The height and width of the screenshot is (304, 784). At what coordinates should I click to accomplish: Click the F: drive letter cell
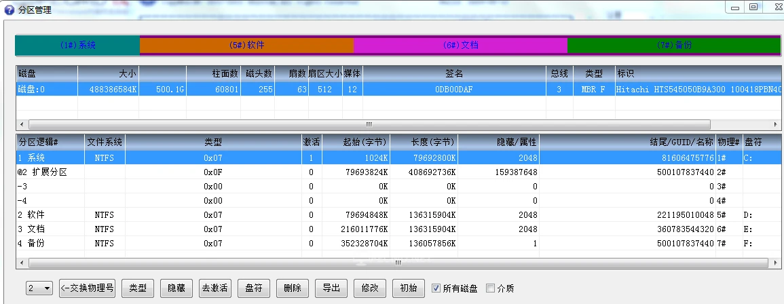tap(762, 244)
